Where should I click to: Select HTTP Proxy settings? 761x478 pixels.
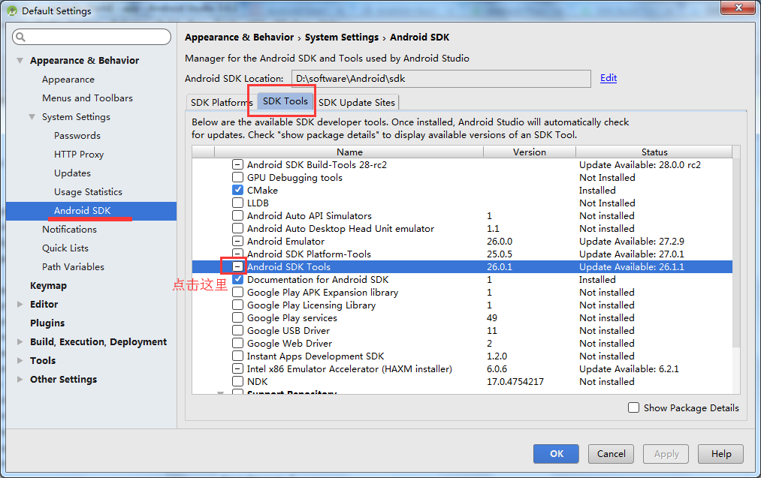(79, 154)
